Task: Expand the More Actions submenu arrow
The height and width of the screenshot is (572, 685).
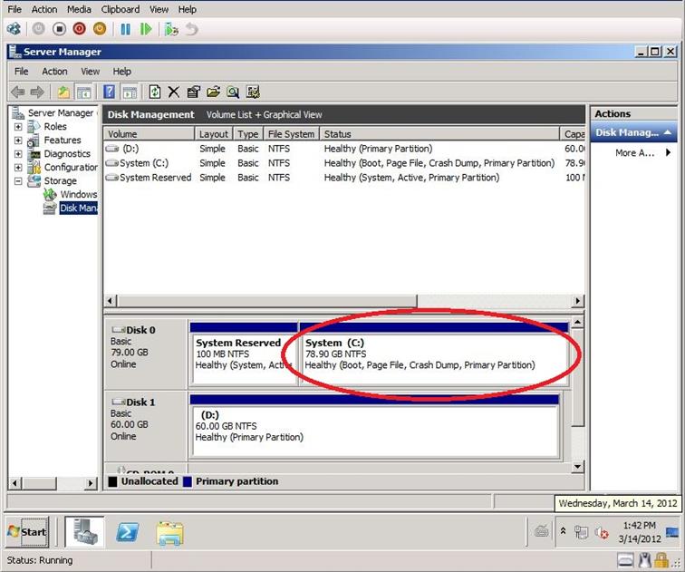Action: pyautogui.click(x=668, y=153)
